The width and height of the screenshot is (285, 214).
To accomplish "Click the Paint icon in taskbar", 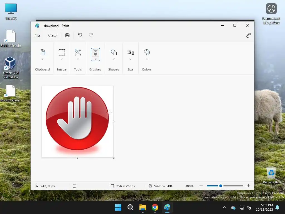I will pos(167,207).
